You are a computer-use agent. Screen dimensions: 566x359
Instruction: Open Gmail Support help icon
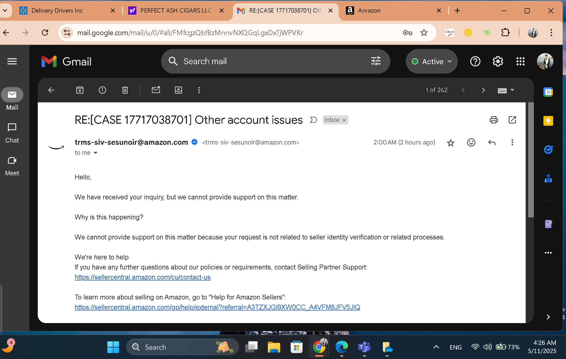(475, 62)
